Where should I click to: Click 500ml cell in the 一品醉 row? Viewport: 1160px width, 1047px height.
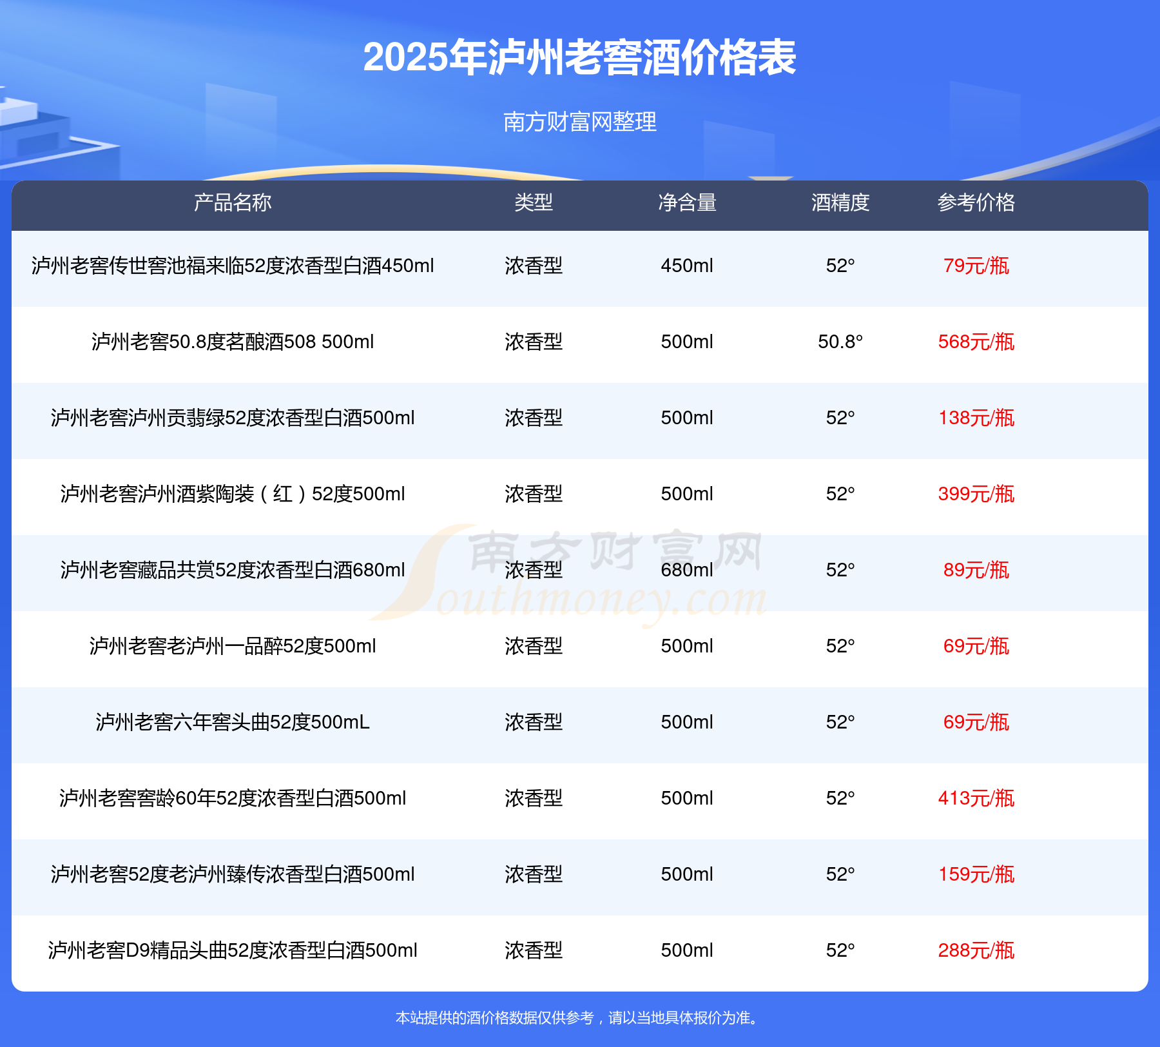click(687, 646)
